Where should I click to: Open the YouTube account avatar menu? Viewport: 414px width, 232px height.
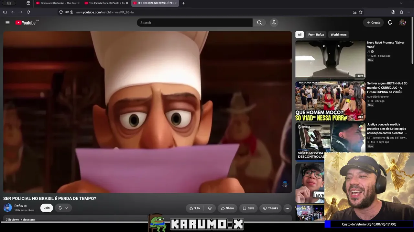[x=402, y=23]
